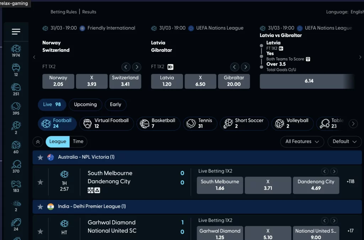Select football icon with 1974 in sidebar

click(x=16, y=51)
